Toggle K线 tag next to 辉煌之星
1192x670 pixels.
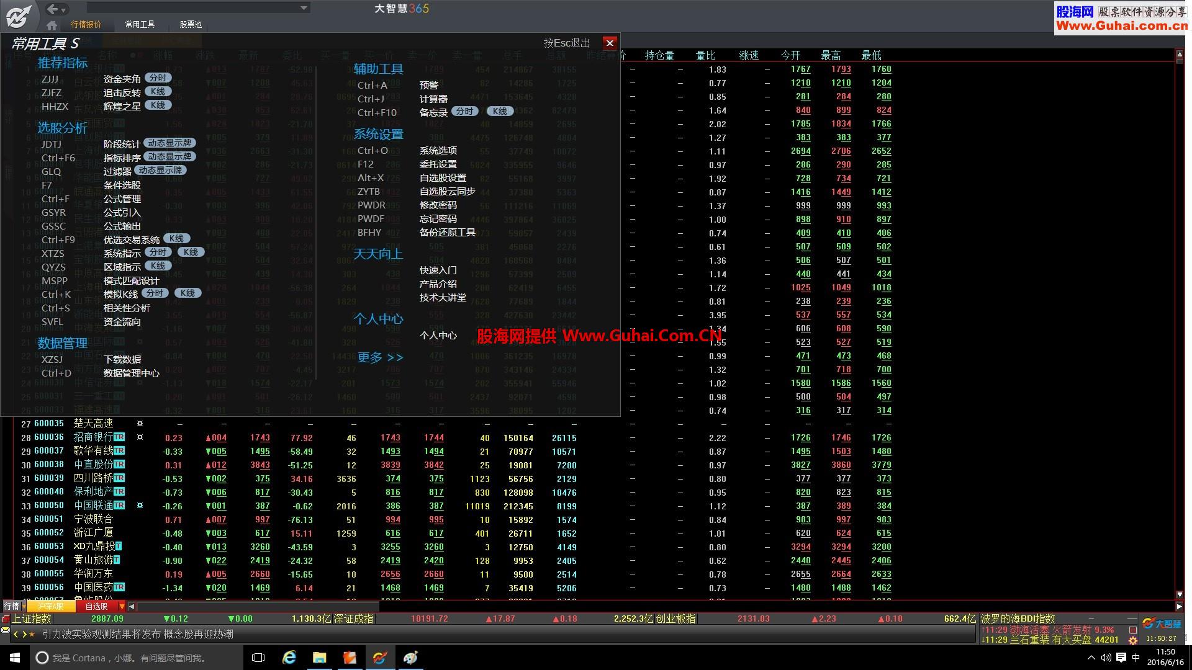pyautogui.click(x=158, y=105)
